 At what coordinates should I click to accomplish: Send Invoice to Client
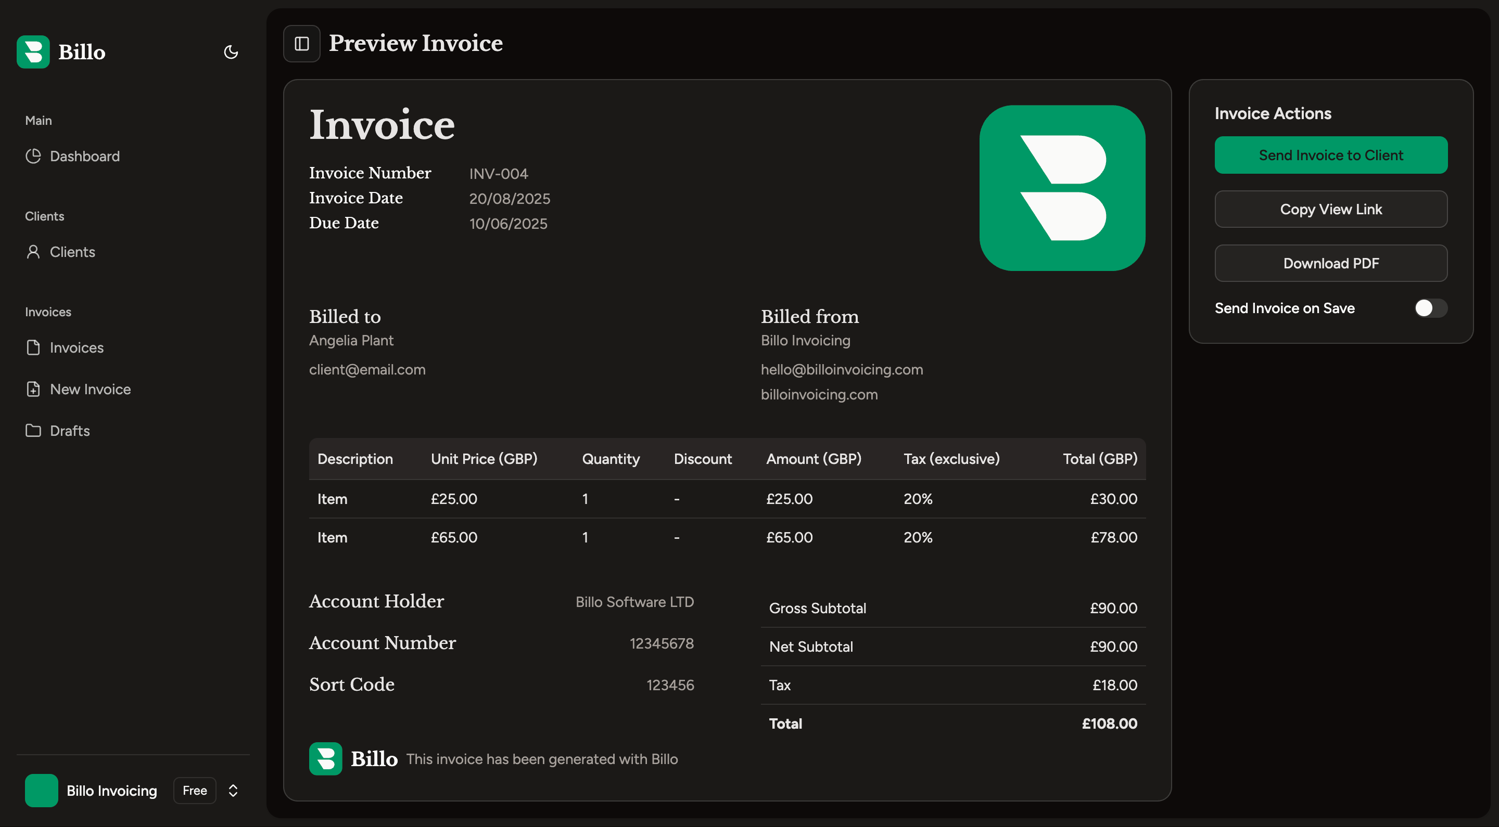(x=1330, y=154)
